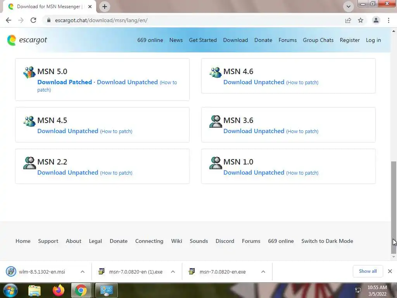Download Unpatched MSN 4.6

click(254, 82)
